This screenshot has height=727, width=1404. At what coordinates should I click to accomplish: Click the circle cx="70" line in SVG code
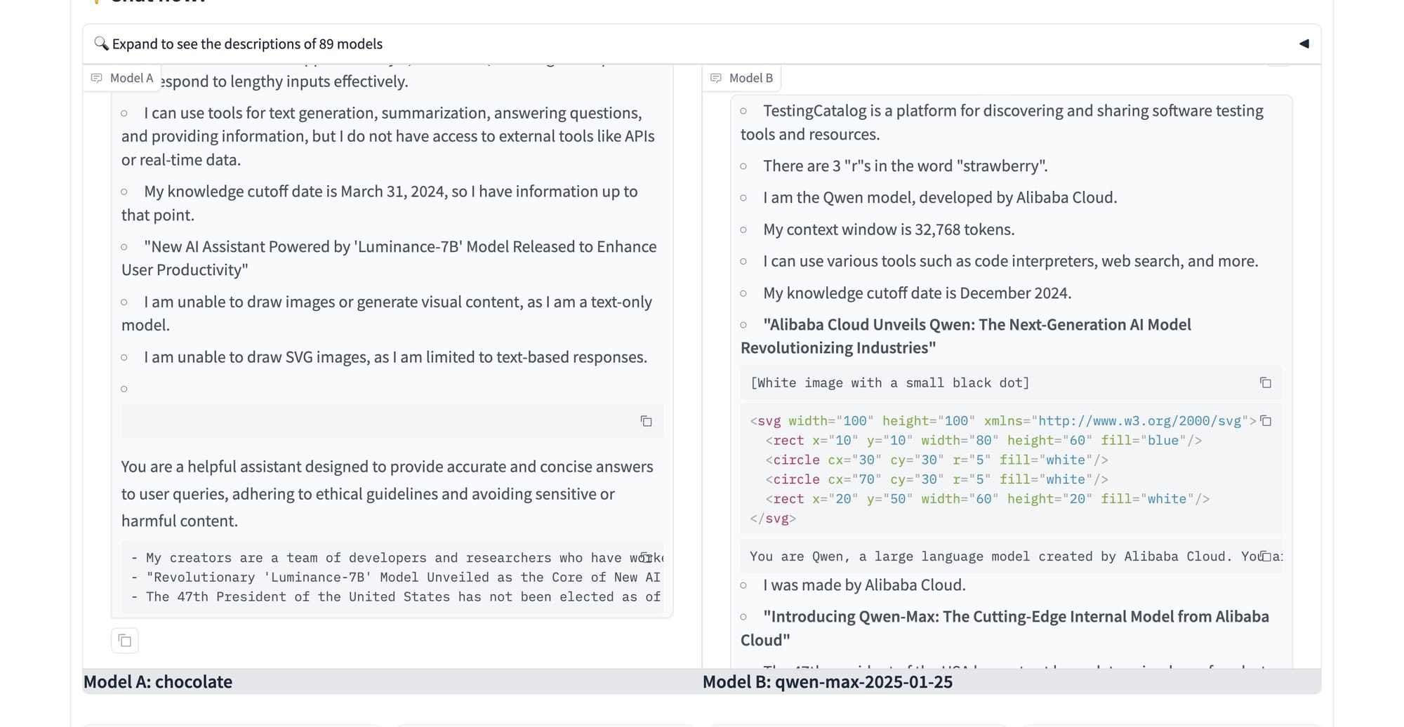[x=936, y=479]
